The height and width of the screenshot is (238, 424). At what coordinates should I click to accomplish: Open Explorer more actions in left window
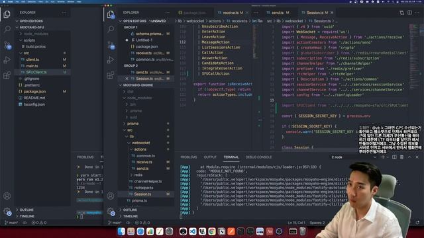pyautogui.click(x=64, y=13)
